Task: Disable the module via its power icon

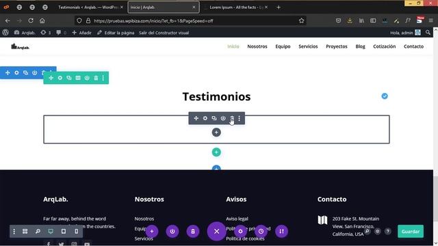Action: [223, 118]
